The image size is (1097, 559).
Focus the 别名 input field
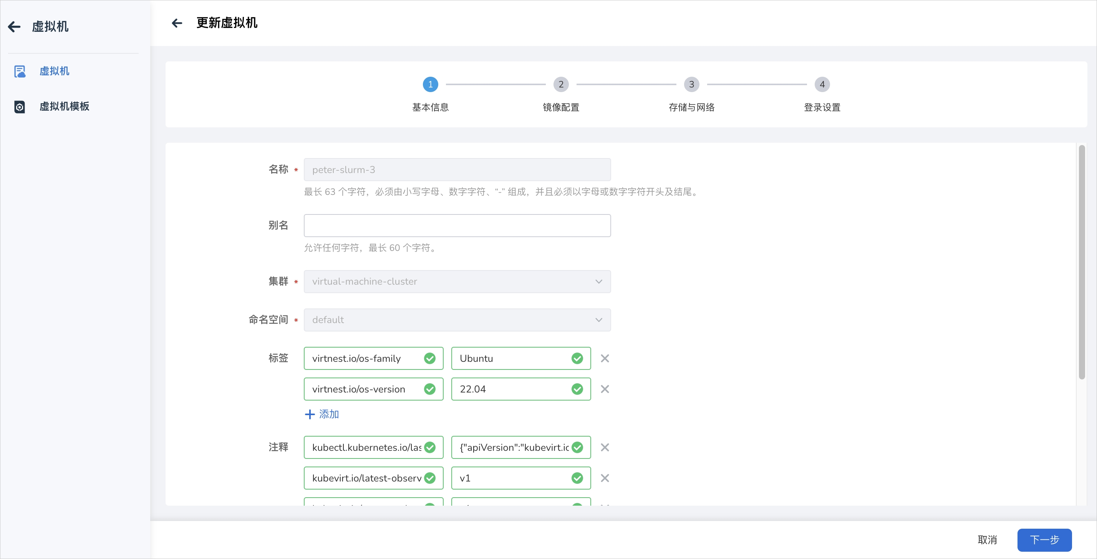click(x=457, y=226)
